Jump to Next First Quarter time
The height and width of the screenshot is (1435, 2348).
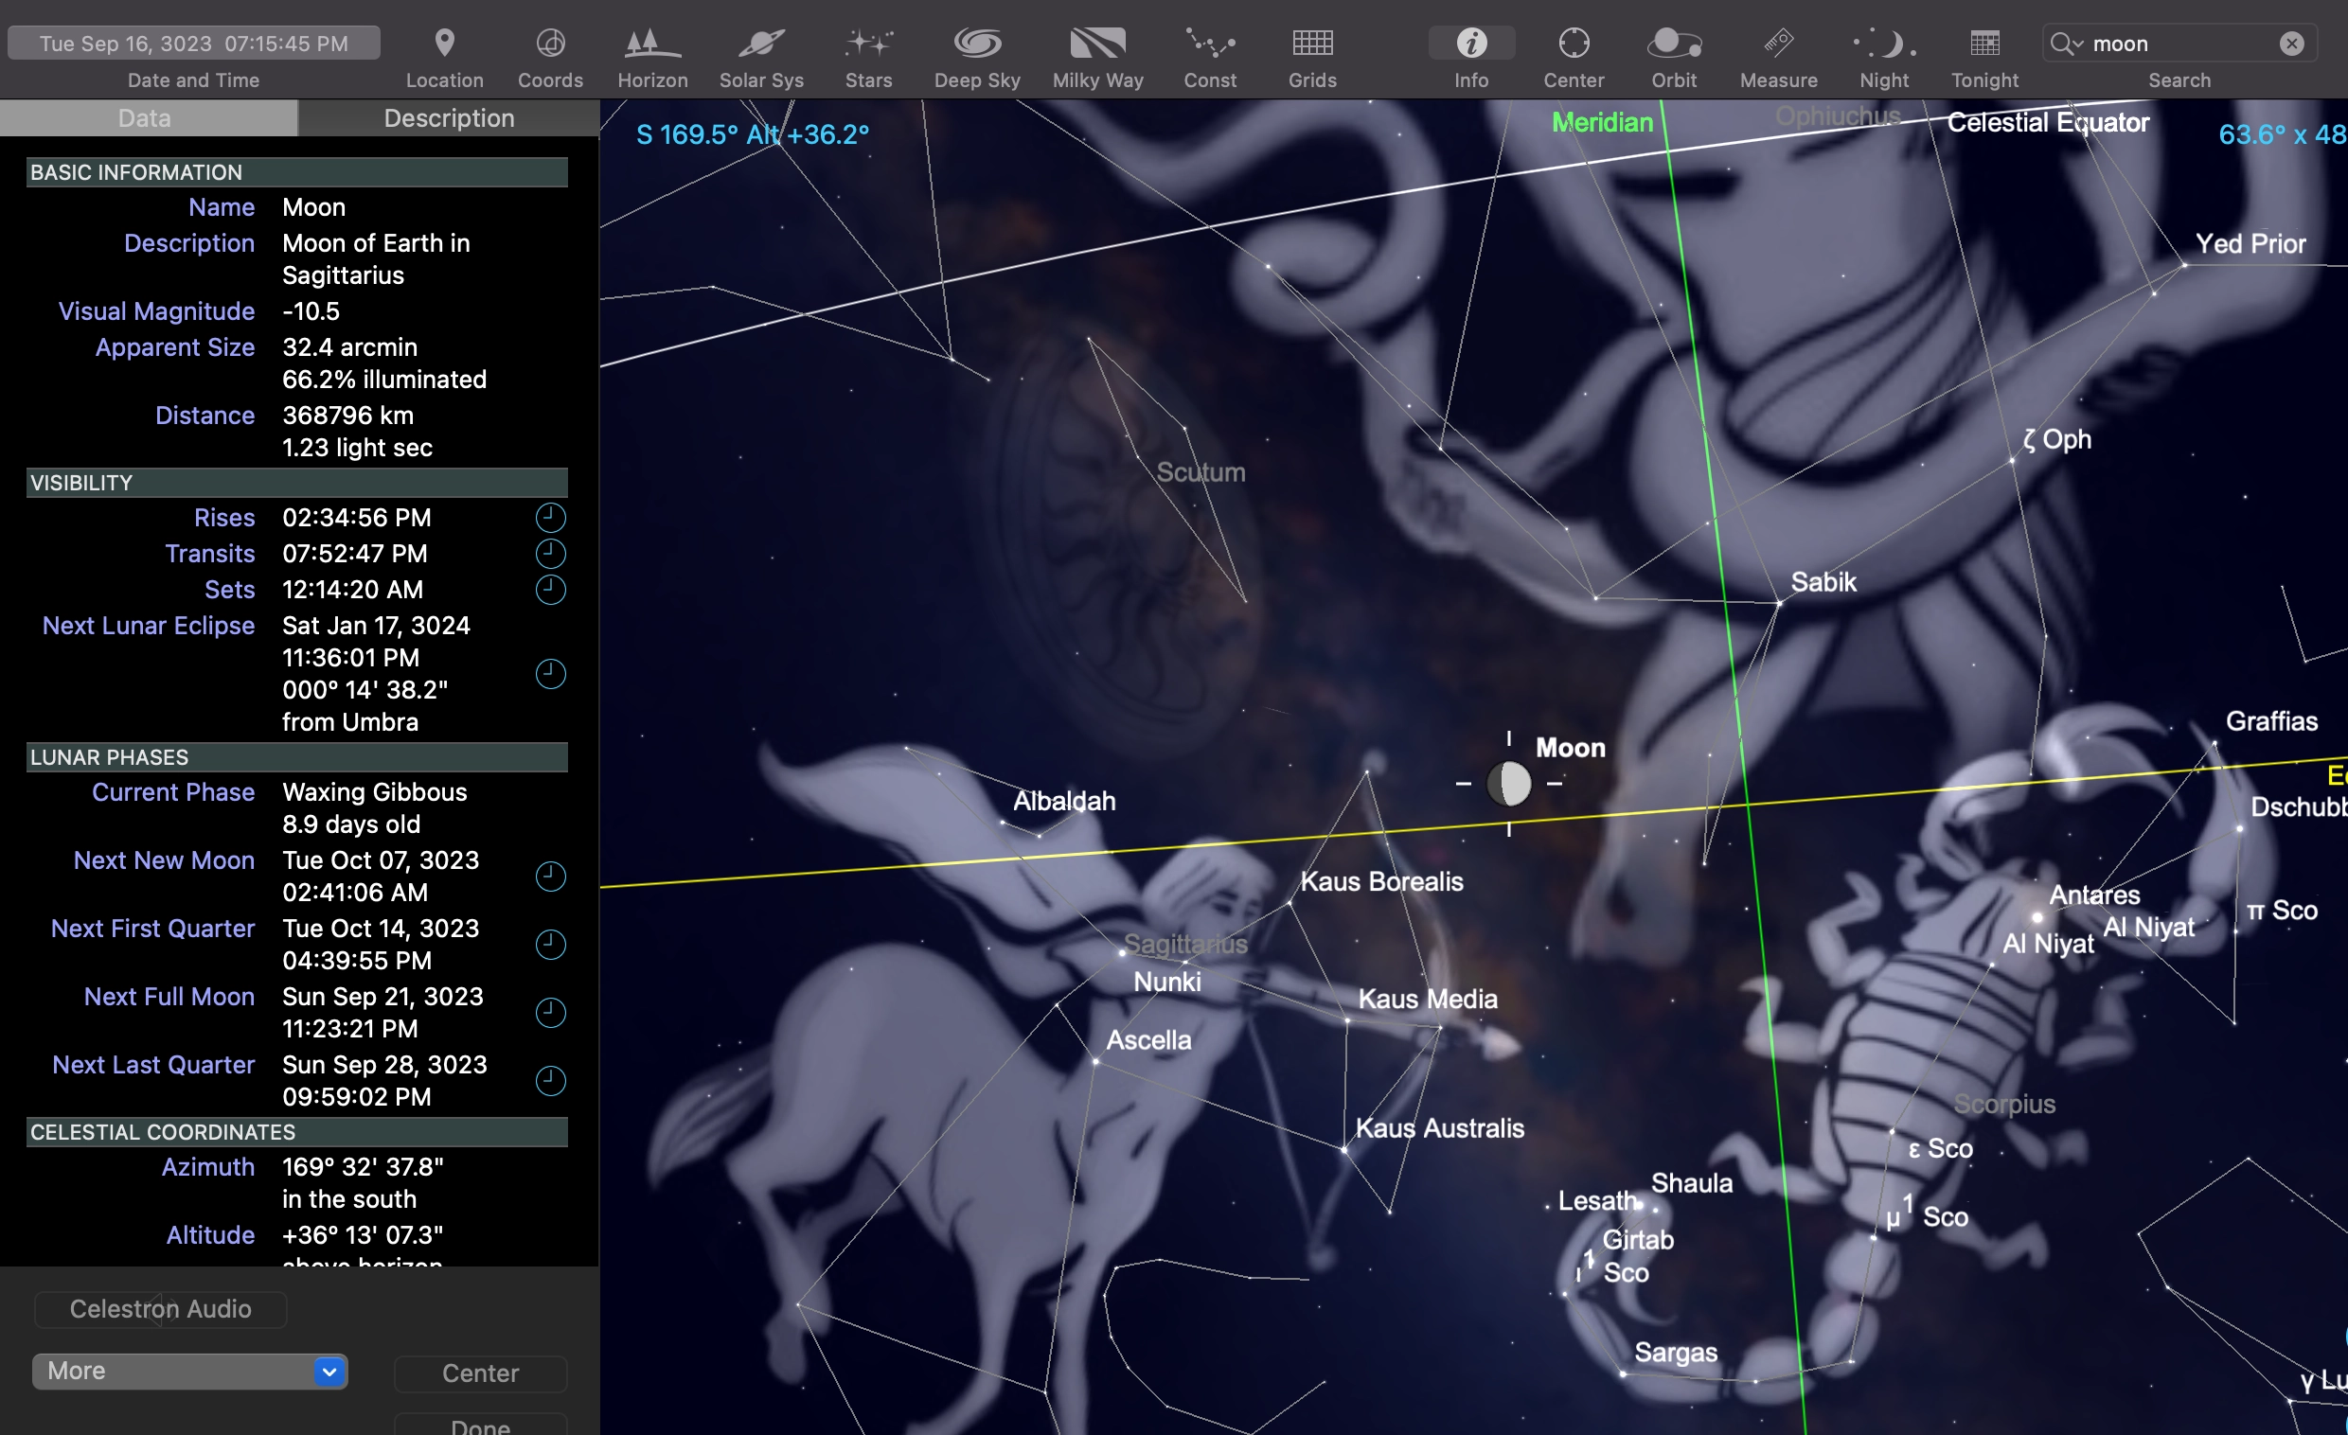(550, 945)
